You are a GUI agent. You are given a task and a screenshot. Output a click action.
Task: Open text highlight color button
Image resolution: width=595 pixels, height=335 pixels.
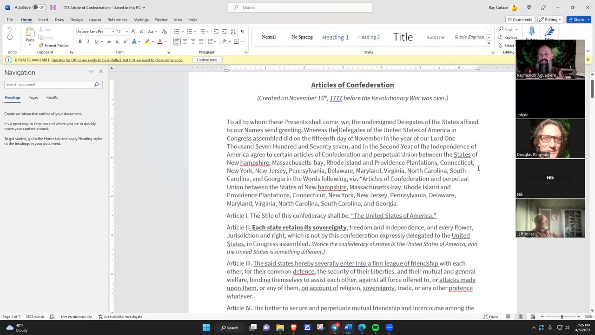[147, 41]
